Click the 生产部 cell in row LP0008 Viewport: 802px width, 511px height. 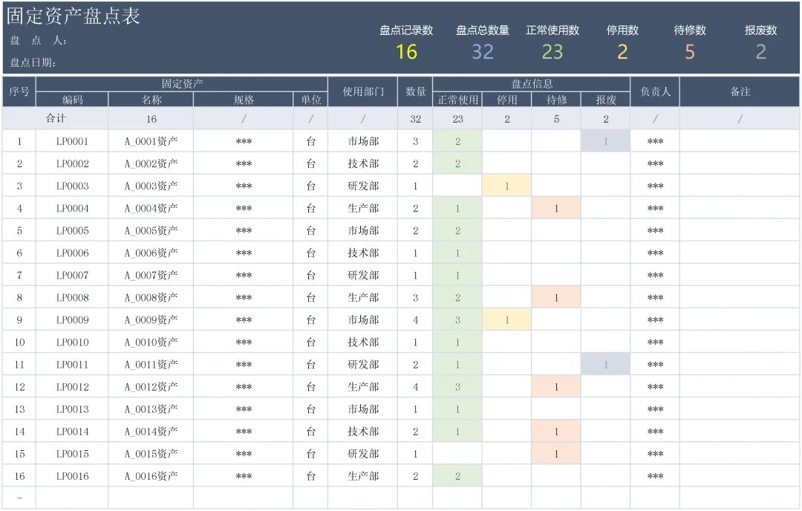362,298
